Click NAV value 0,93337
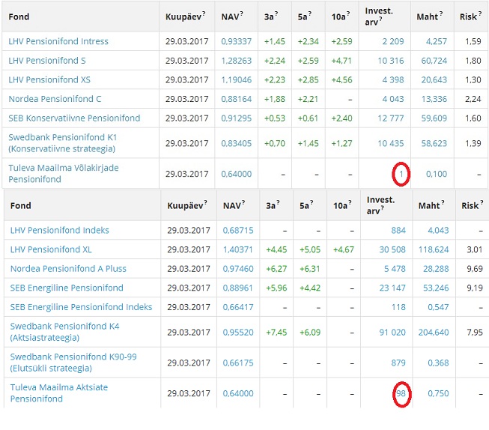This screenshot has width=489, height=430. coord(237,41)
